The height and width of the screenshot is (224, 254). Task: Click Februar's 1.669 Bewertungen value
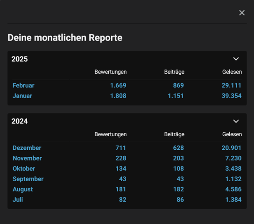click(118, 85)
